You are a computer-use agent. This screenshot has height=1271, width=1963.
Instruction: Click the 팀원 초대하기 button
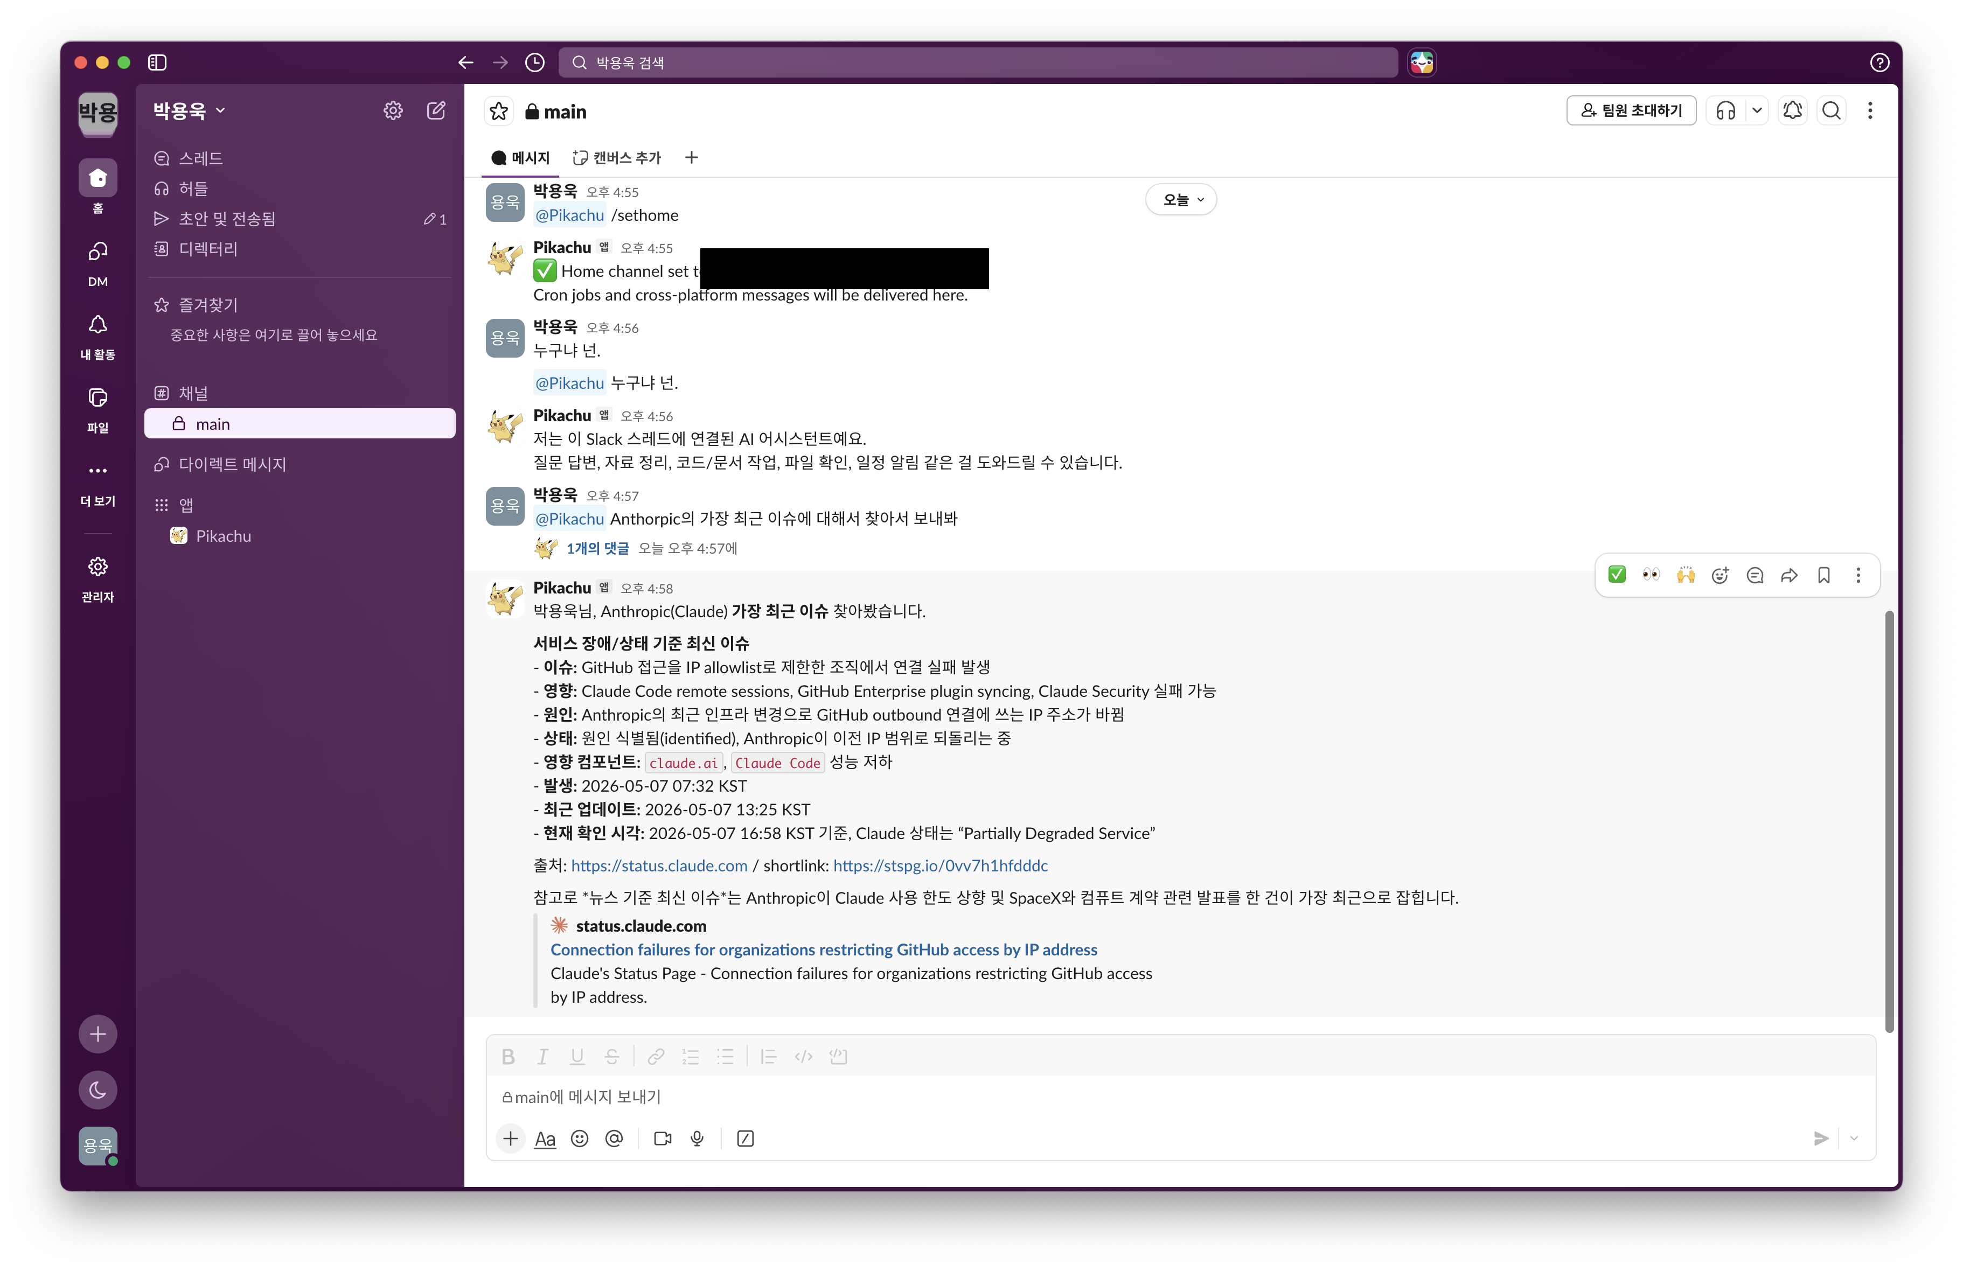coord(1631,110)
